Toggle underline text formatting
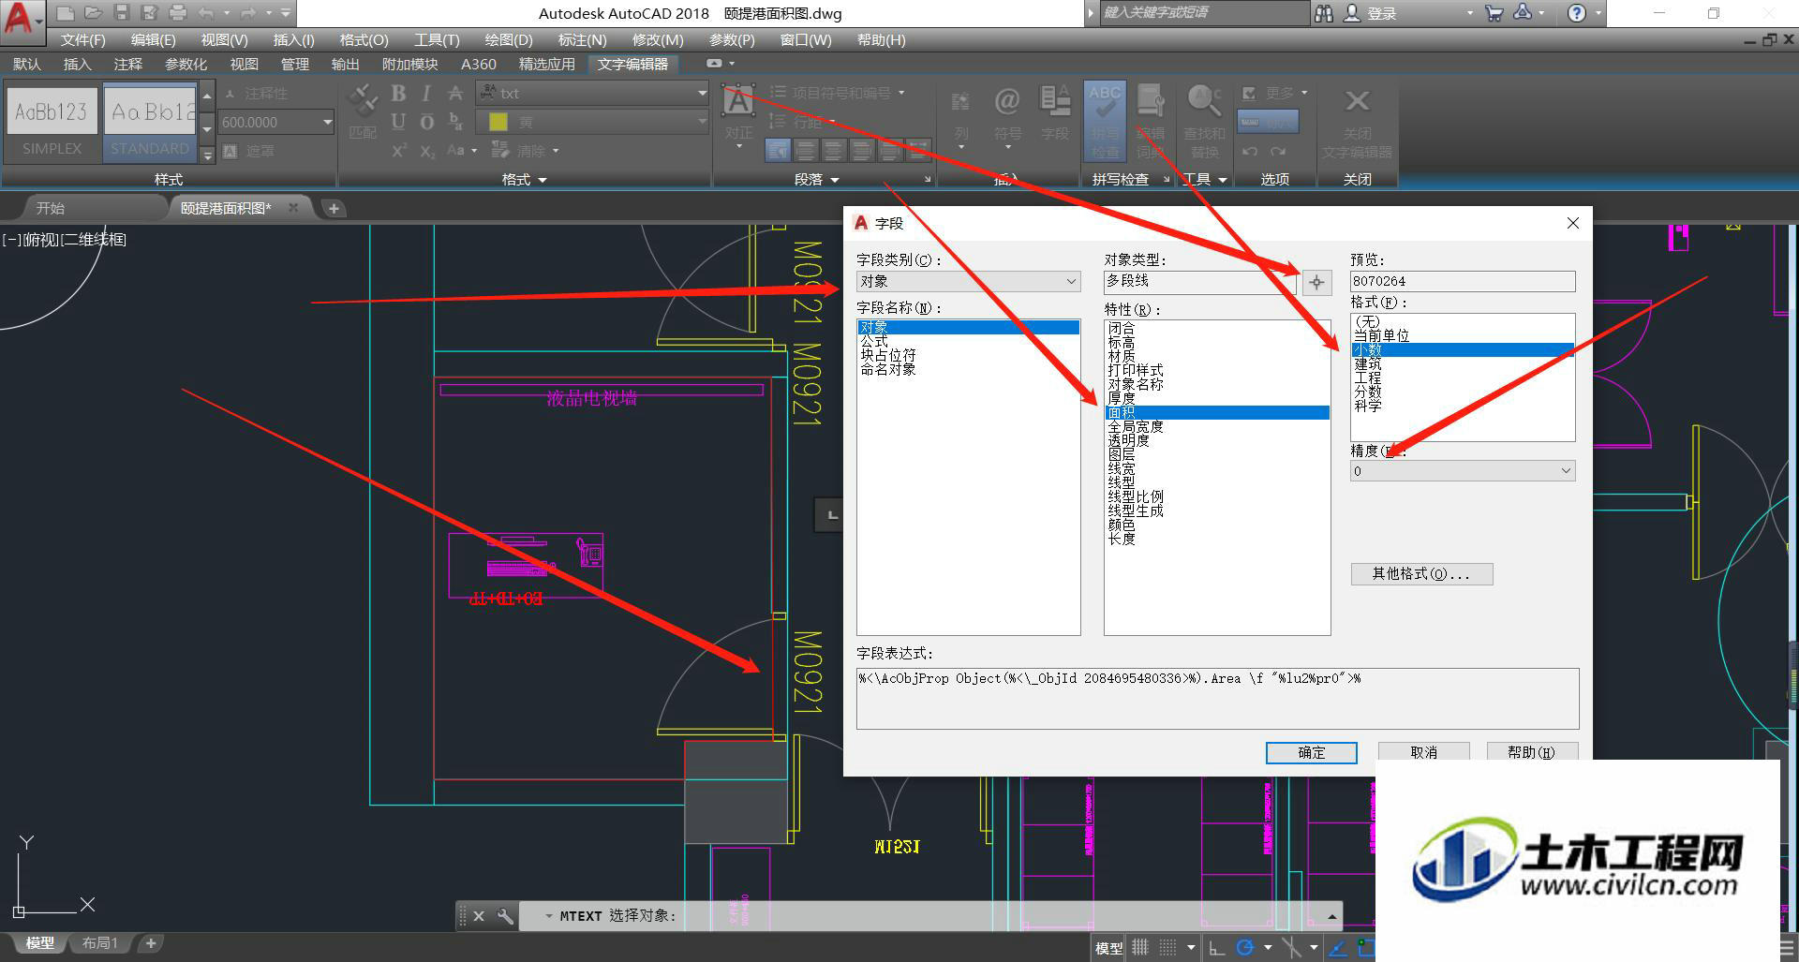 tap(399, 122)
